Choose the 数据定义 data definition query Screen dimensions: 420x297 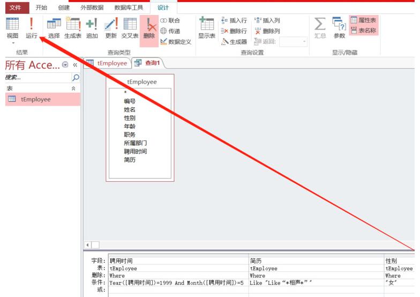pos(176,42)
